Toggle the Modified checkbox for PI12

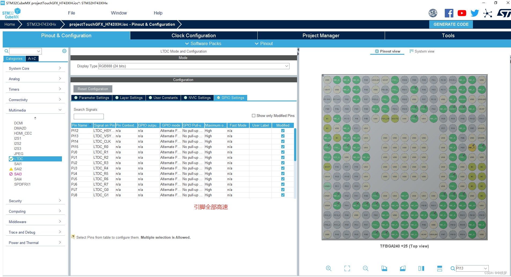click(x=283, y=131)
